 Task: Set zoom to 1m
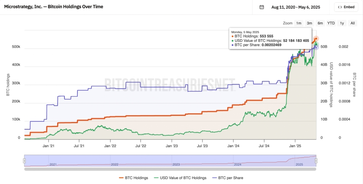point(299,23)
